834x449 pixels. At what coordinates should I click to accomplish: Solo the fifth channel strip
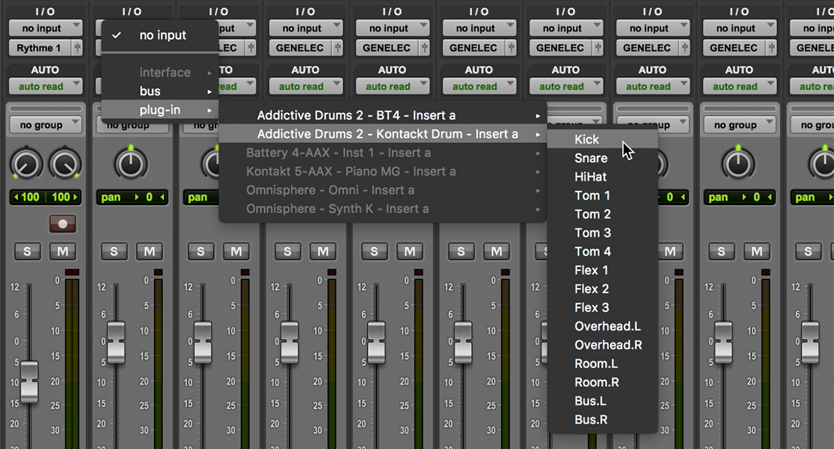coord(374,251)
